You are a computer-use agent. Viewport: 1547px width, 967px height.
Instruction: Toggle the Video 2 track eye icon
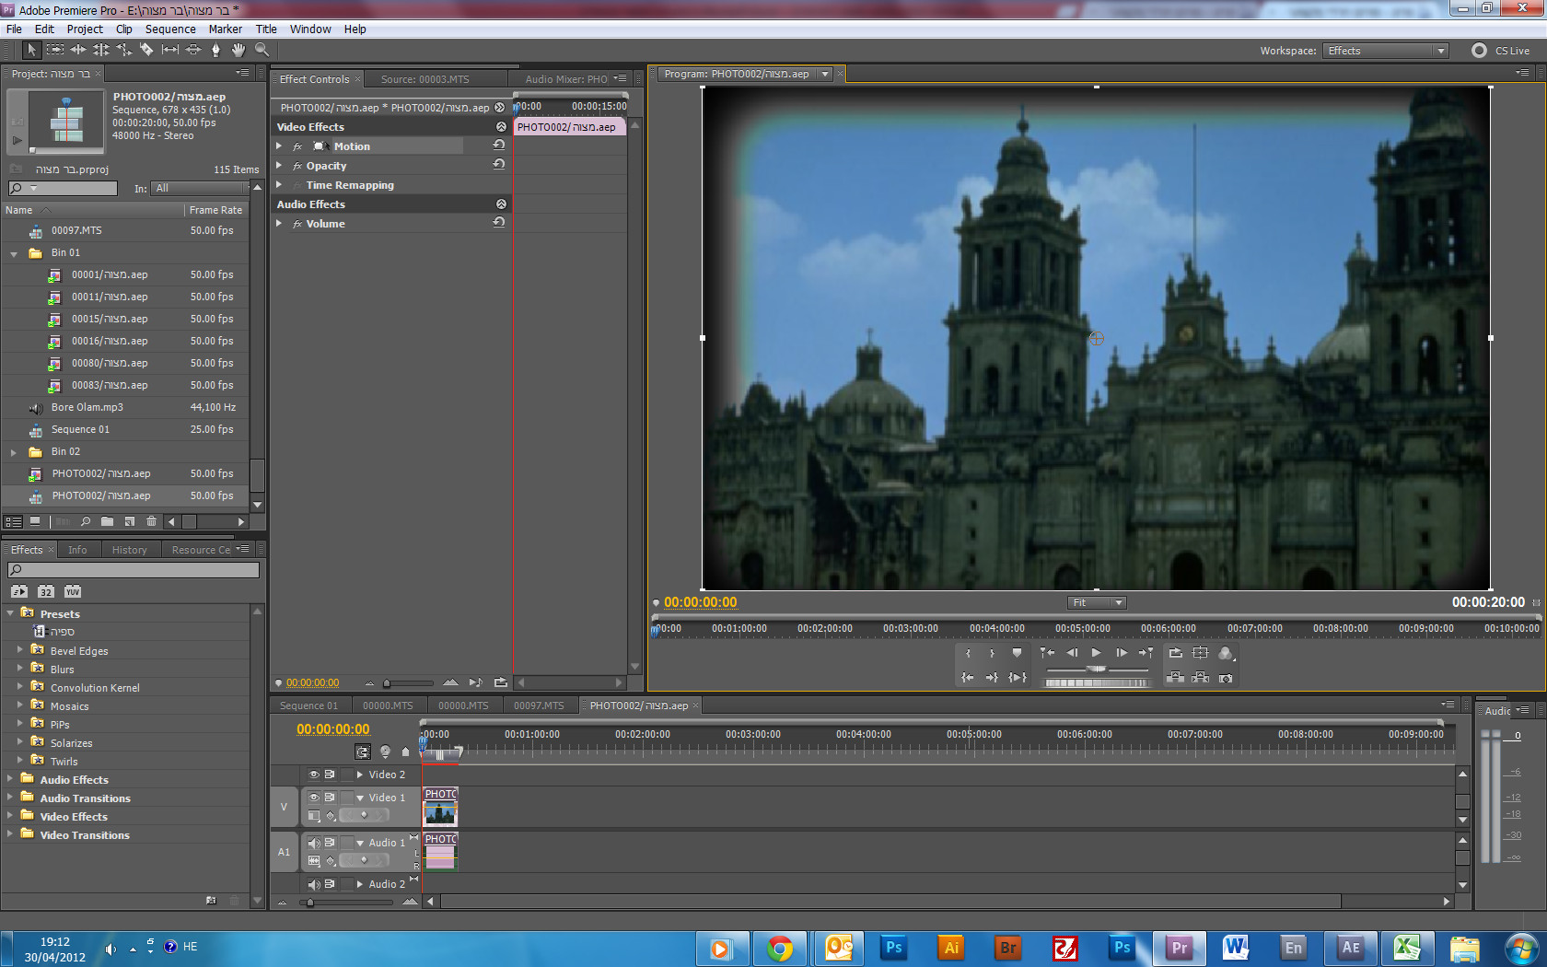pyautogui.click(x=314, y=775)
